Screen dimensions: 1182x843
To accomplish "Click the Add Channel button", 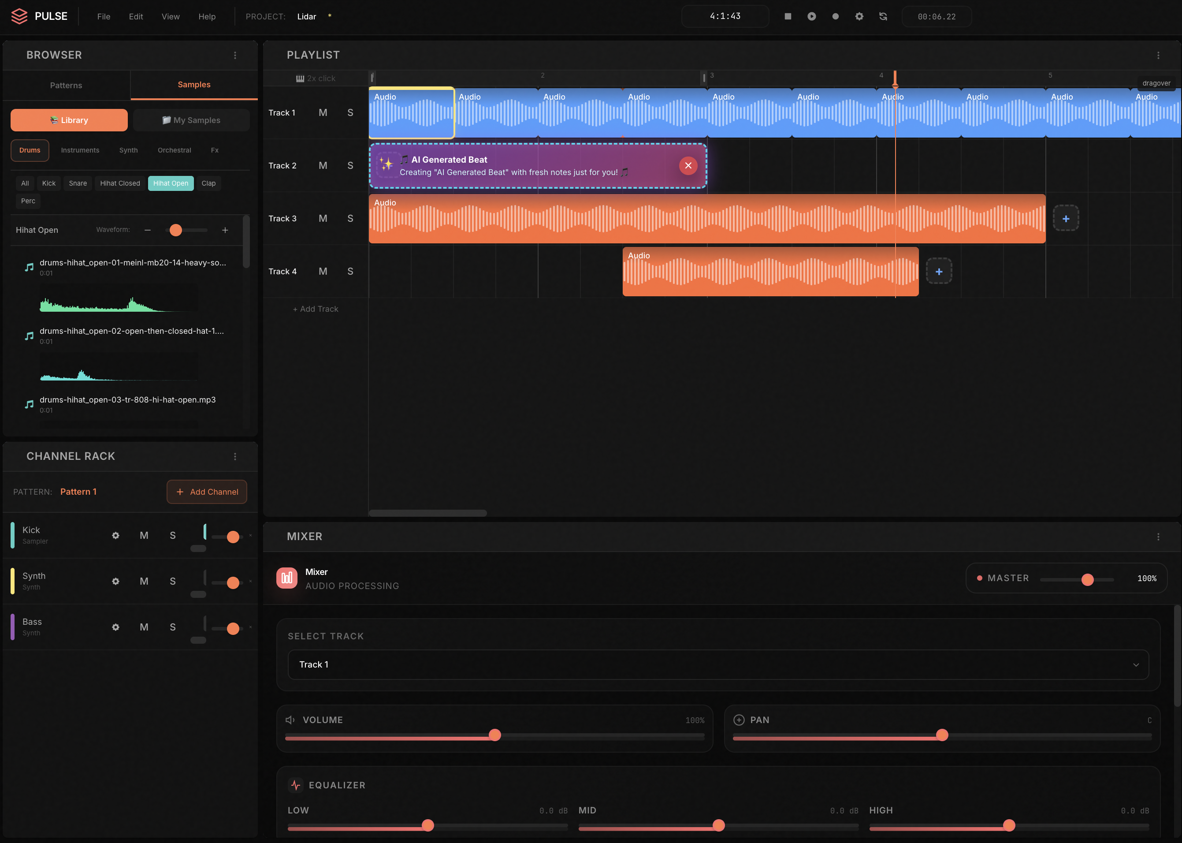I will 207,492.
